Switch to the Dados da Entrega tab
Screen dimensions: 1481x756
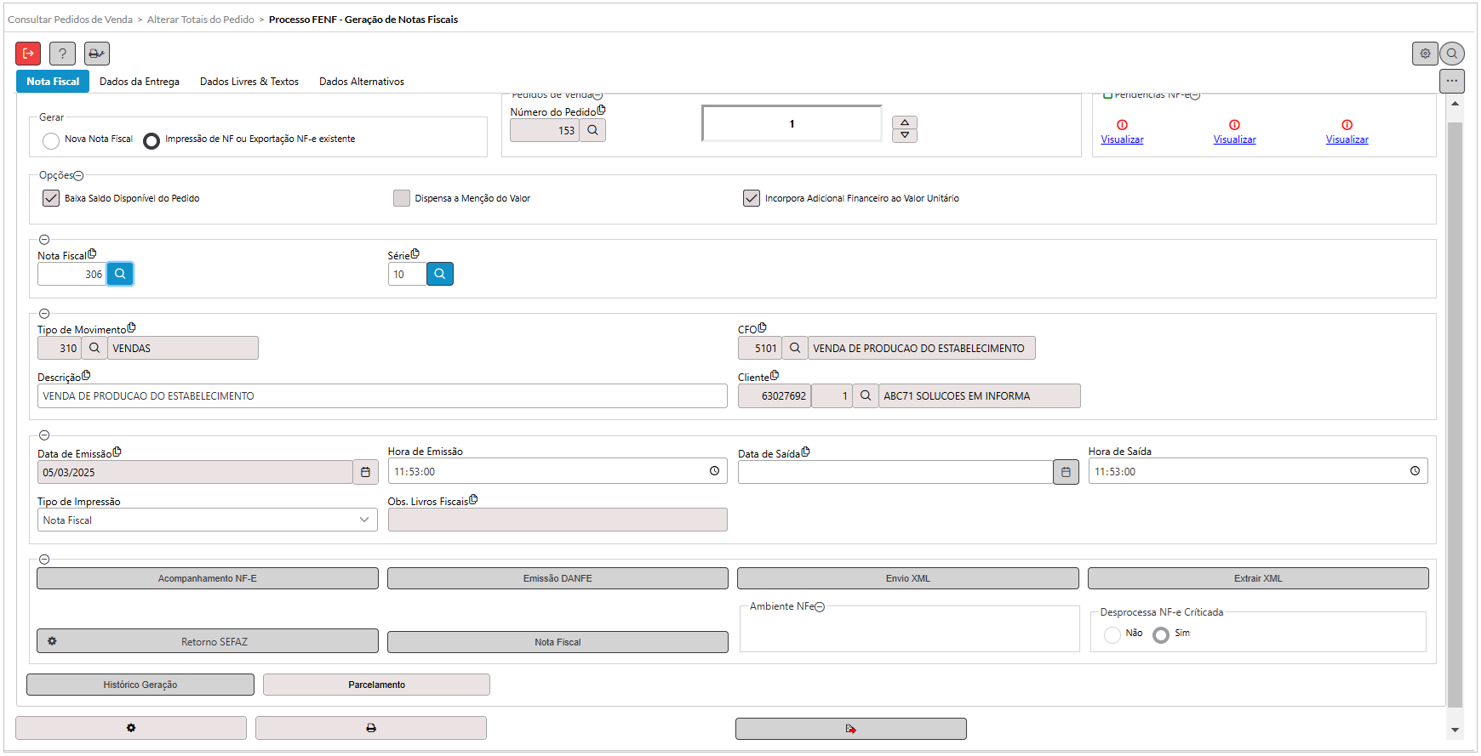click(x=140, y=82)
